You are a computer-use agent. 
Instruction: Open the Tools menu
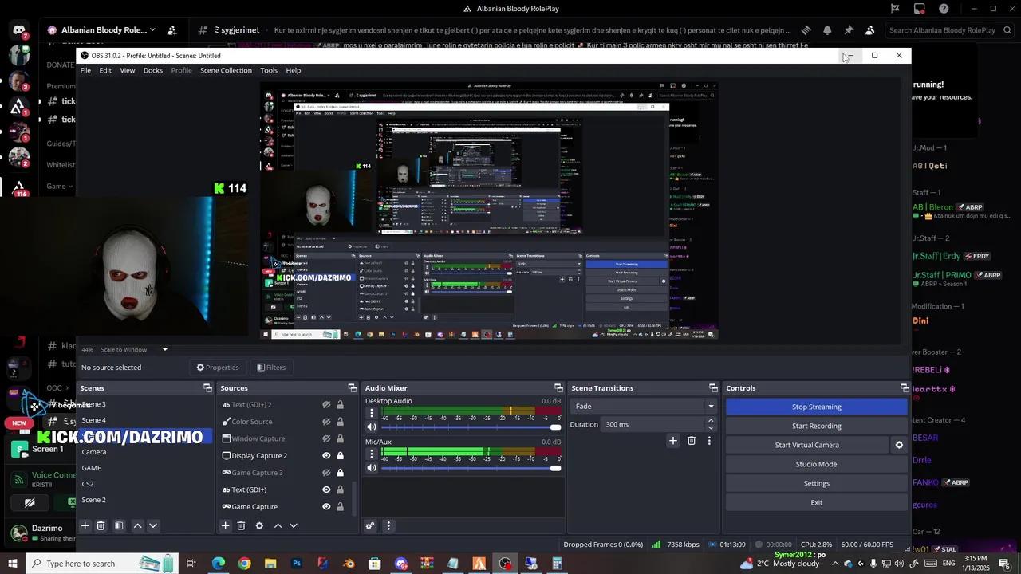click(x=269, y=70)
